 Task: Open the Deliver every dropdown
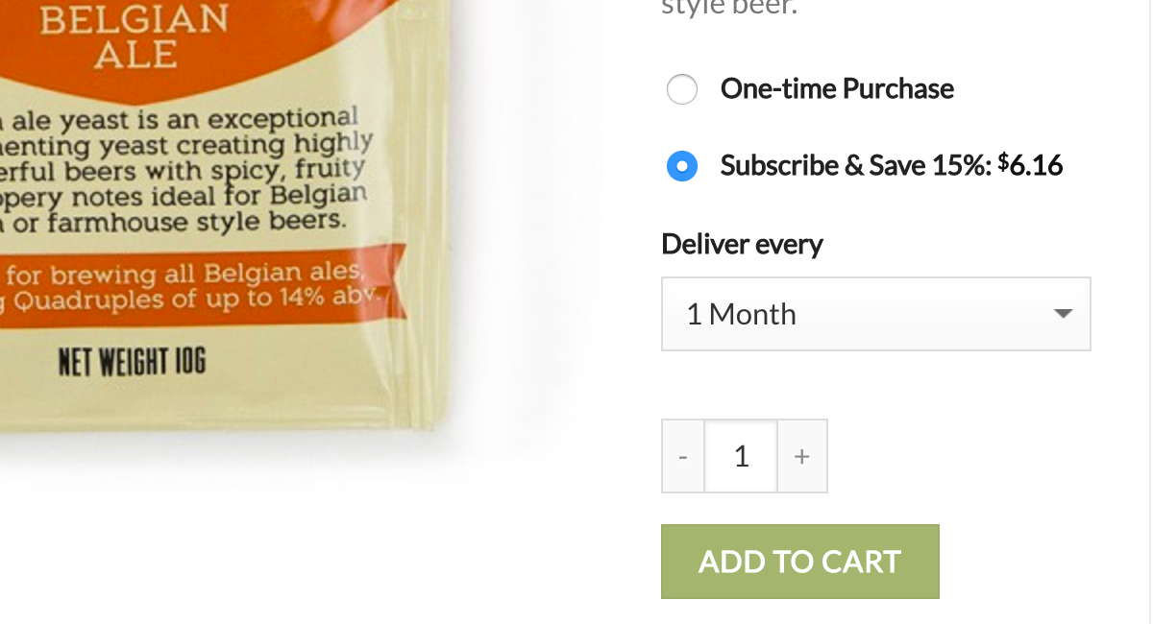(876, 314)
